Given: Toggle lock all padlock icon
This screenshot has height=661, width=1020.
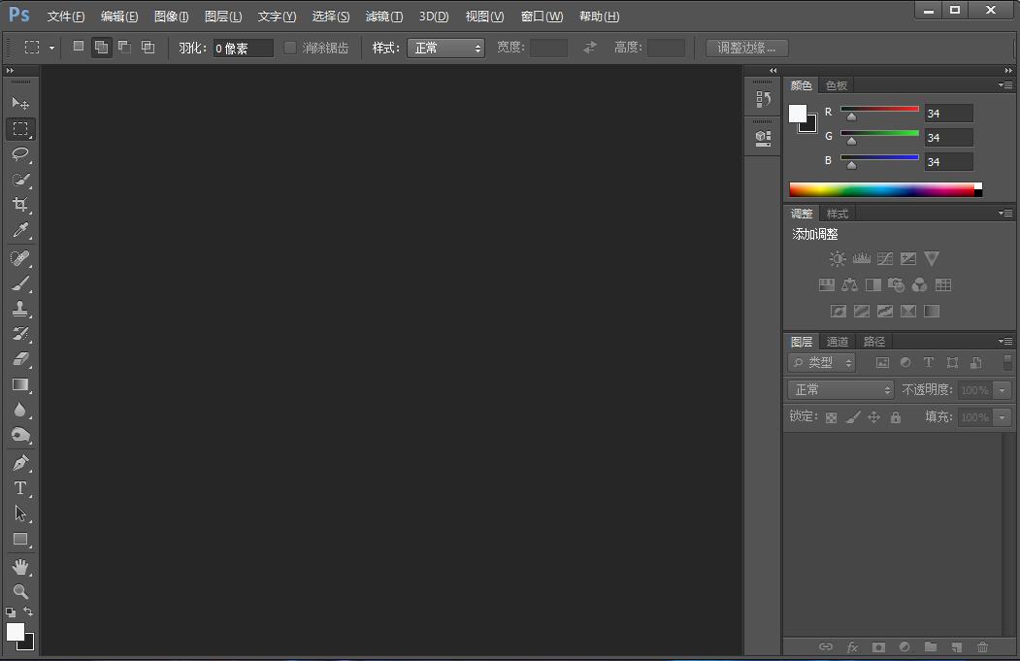Looking at the screenshot, I should coord(896,417).
